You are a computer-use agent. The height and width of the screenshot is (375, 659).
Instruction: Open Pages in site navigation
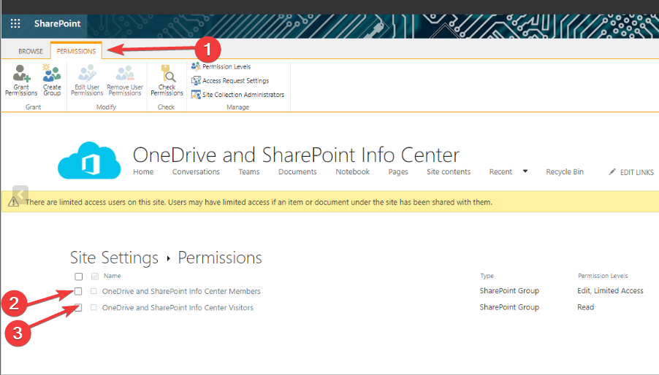tap(398, 171)
